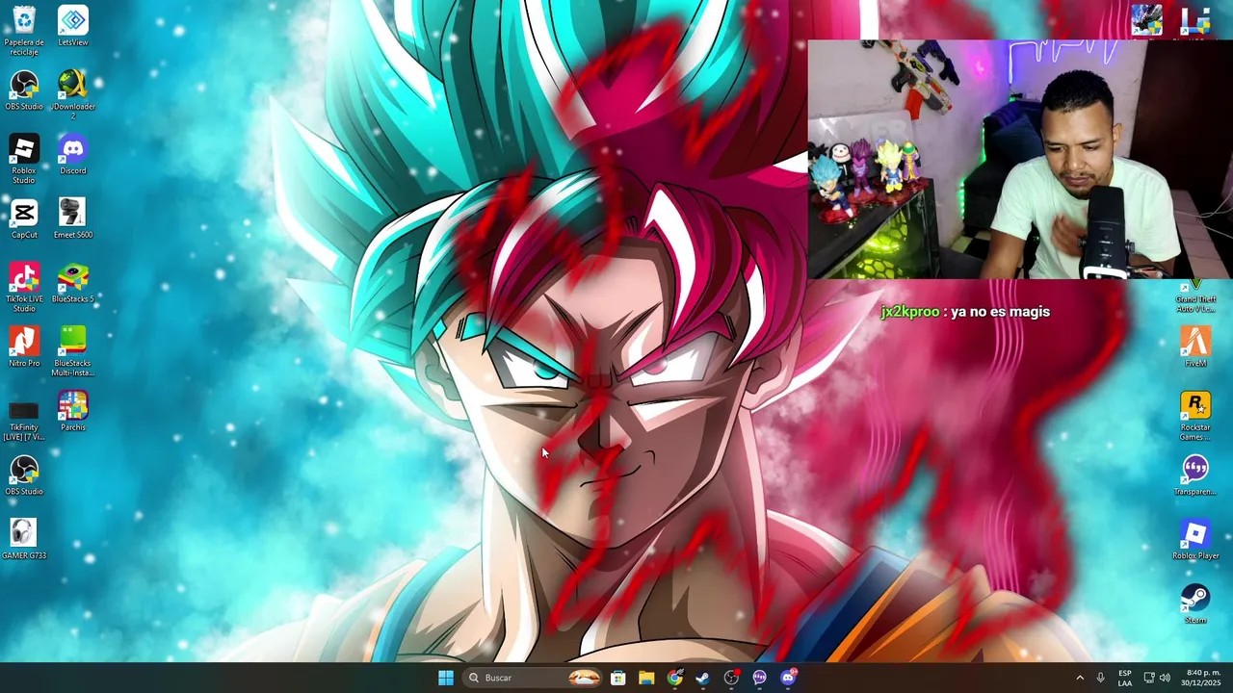
Task: Click the chat message from jx2kproo
Action: [x=965, y=312]
